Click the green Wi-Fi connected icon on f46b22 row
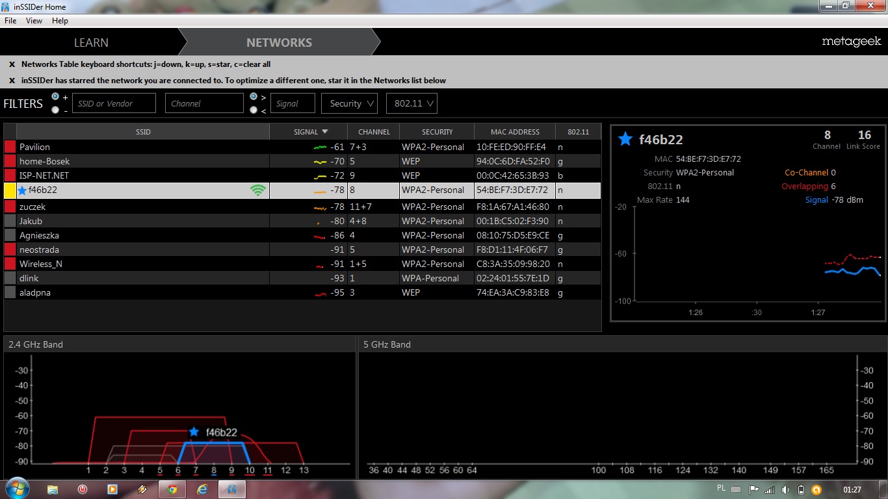The width and height of the screenshot is (888, 499). tap(258, 190)
